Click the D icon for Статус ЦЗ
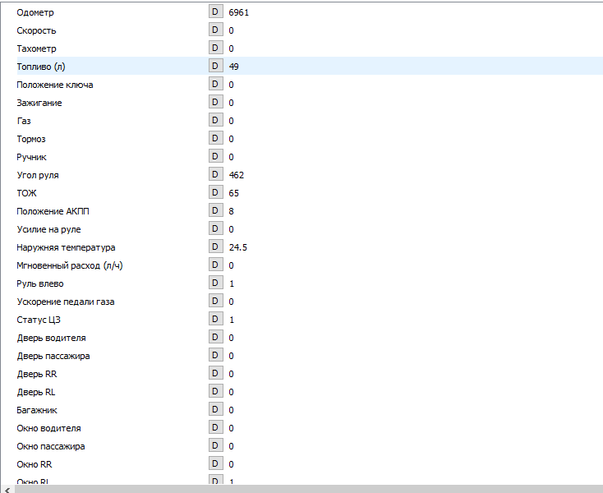This screenshot has width=603, height=493. (x=215, y=320)
